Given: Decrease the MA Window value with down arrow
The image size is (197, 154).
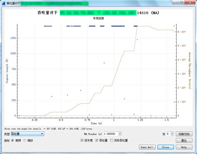Looking at the screenshot, I should [x=120, y=135].
